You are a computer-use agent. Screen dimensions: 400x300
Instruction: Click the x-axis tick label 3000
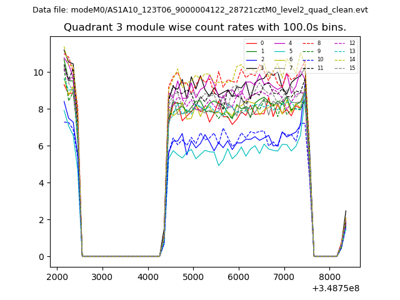pyautogui.click(x=102, y=277)
